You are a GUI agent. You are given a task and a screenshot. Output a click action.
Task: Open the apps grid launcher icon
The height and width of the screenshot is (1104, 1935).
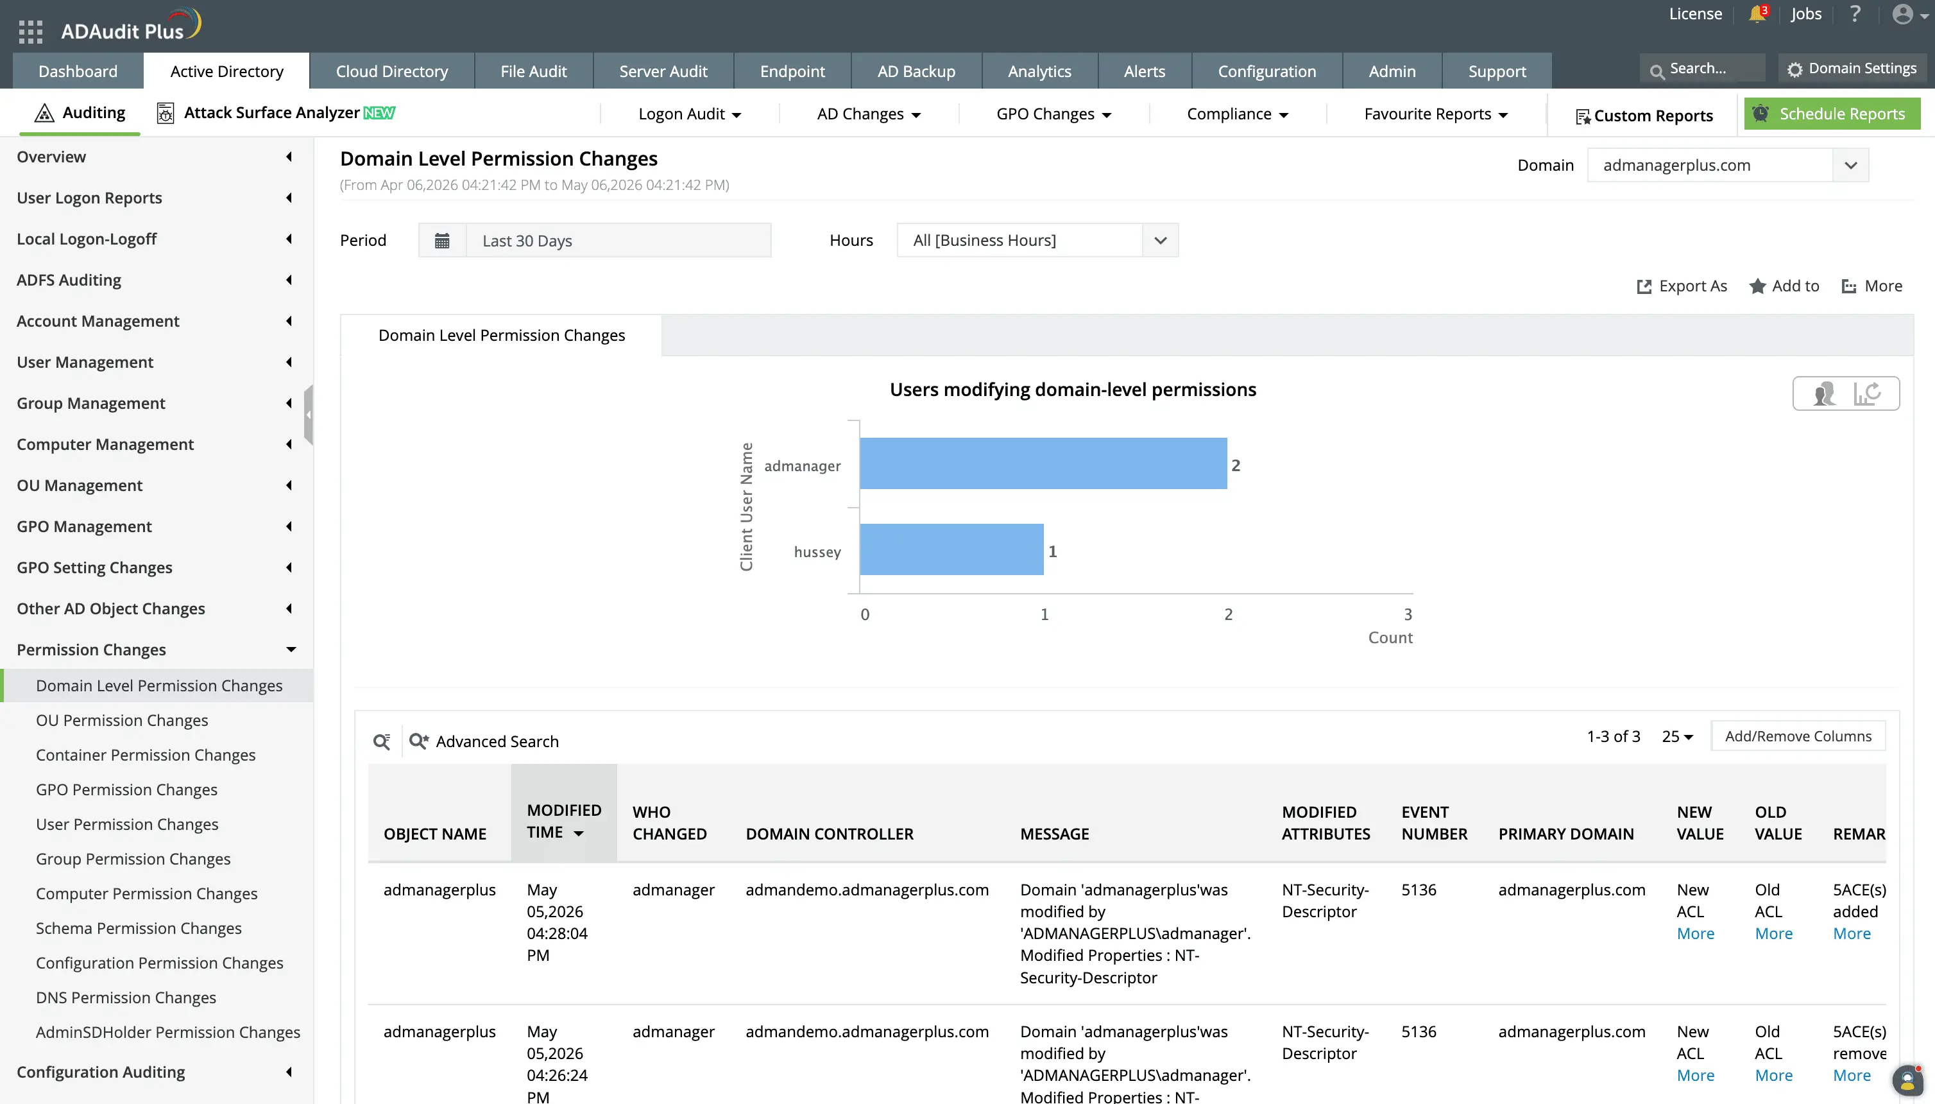(30, 31)
